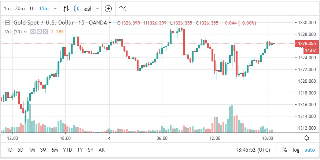This screenshot has width=320, height=160.
Task: Toggle auto scale mode
Action: pyautogui.click(x=310, y=150)
